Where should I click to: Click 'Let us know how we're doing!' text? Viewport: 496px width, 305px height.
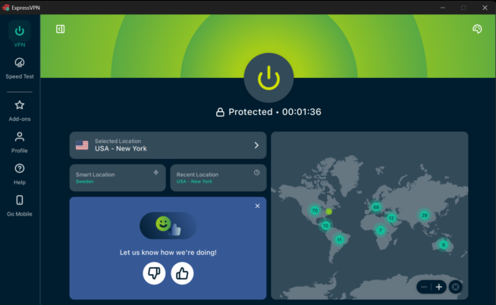coord(168,252)
